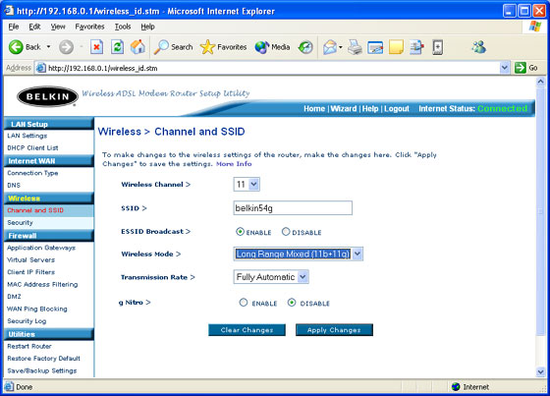Screen dimensions: 550x396
Task: Open the Search magnifier icon
Action: click(161, 47)
